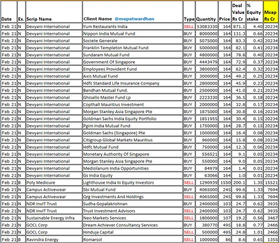Select quantity 380770 cell

click(x=207, y=225)
